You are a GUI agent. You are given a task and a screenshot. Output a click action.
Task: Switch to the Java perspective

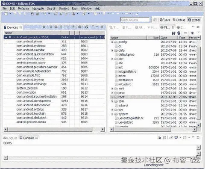click(165, 20)
